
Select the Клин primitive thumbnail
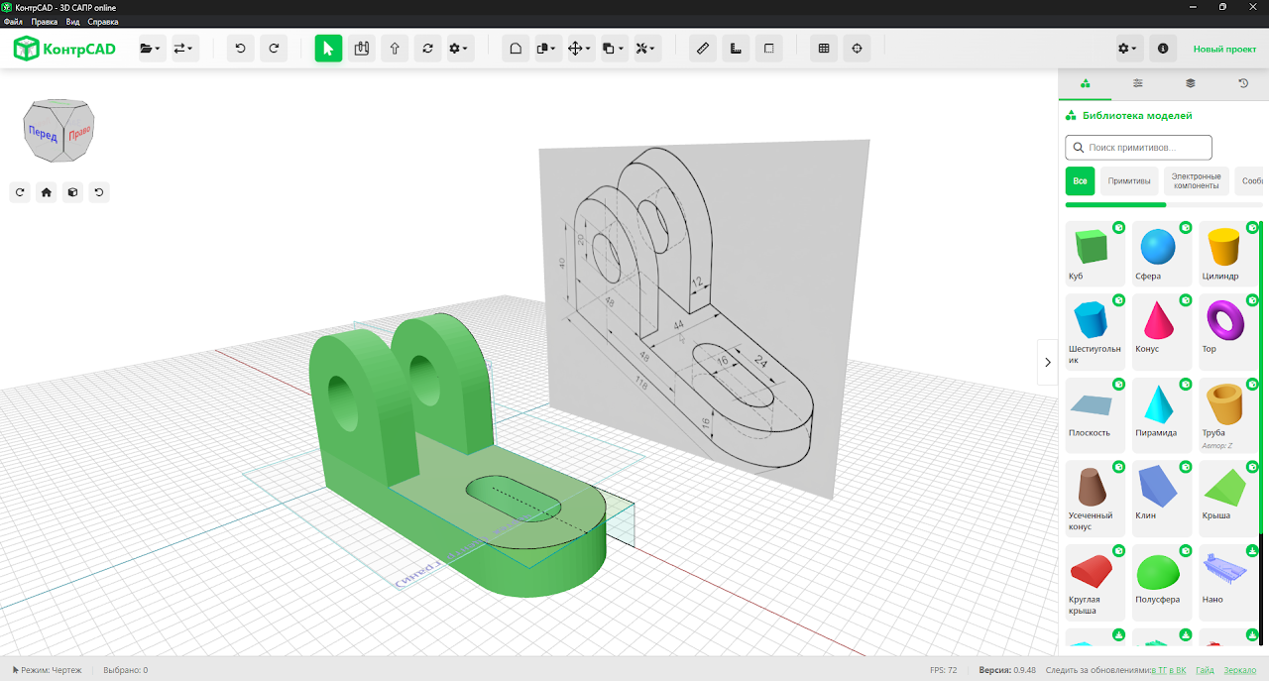pos(1162,498)
